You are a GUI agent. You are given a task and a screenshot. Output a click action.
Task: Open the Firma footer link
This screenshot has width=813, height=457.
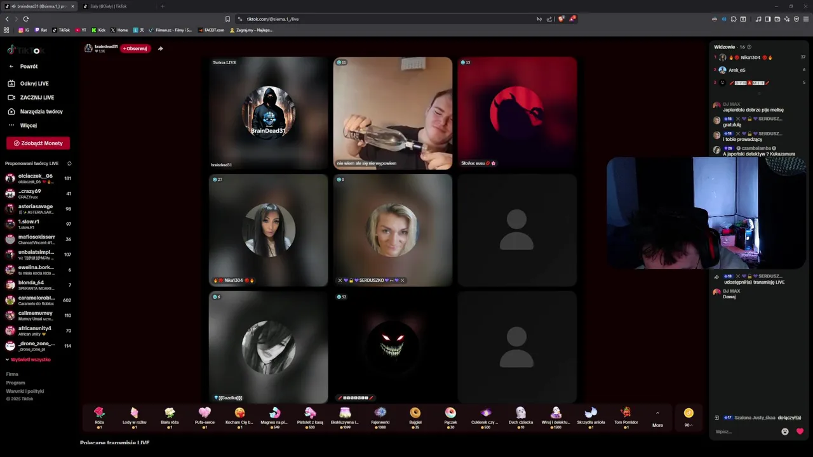click(x=12, y=374)
